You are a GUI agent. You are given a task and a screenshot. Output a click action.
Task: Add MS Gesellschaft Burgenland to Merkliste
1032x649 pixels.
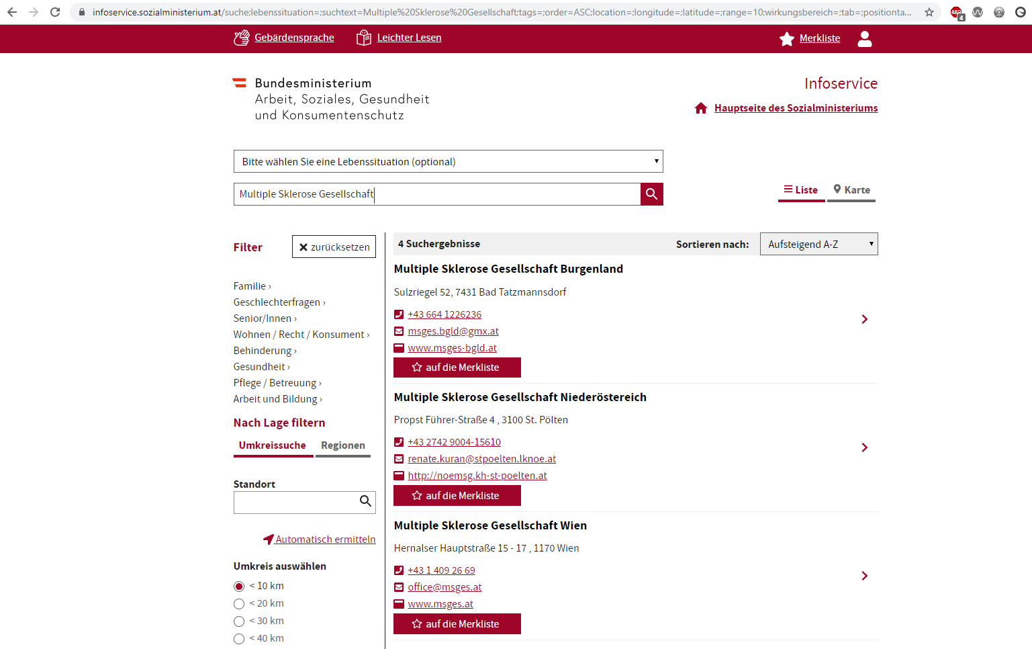point(457,367)
